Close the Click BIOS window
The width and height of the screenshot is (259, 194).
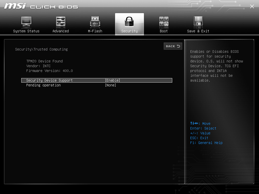252,6
